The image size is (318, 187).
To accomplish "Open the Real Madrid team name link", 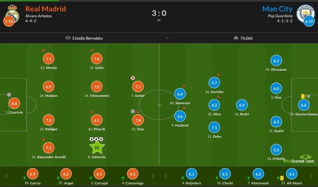I will pyautogui.click(x=46, y=9).
